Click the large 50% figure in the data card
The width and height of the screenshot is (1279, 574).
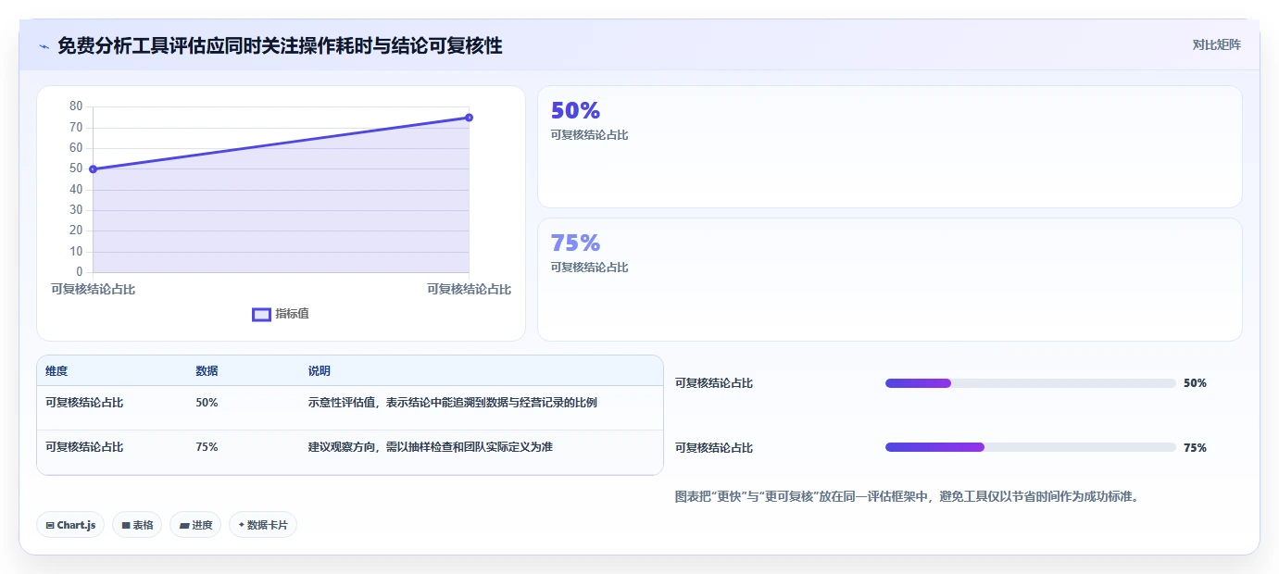click(575, 111)
